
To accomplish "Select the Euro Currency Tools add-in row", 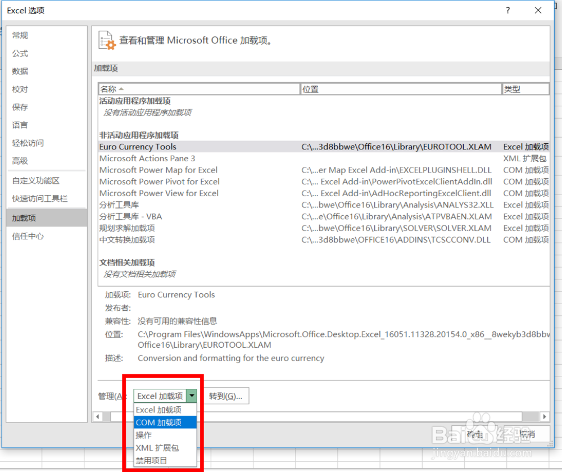I will pos(324,147).
